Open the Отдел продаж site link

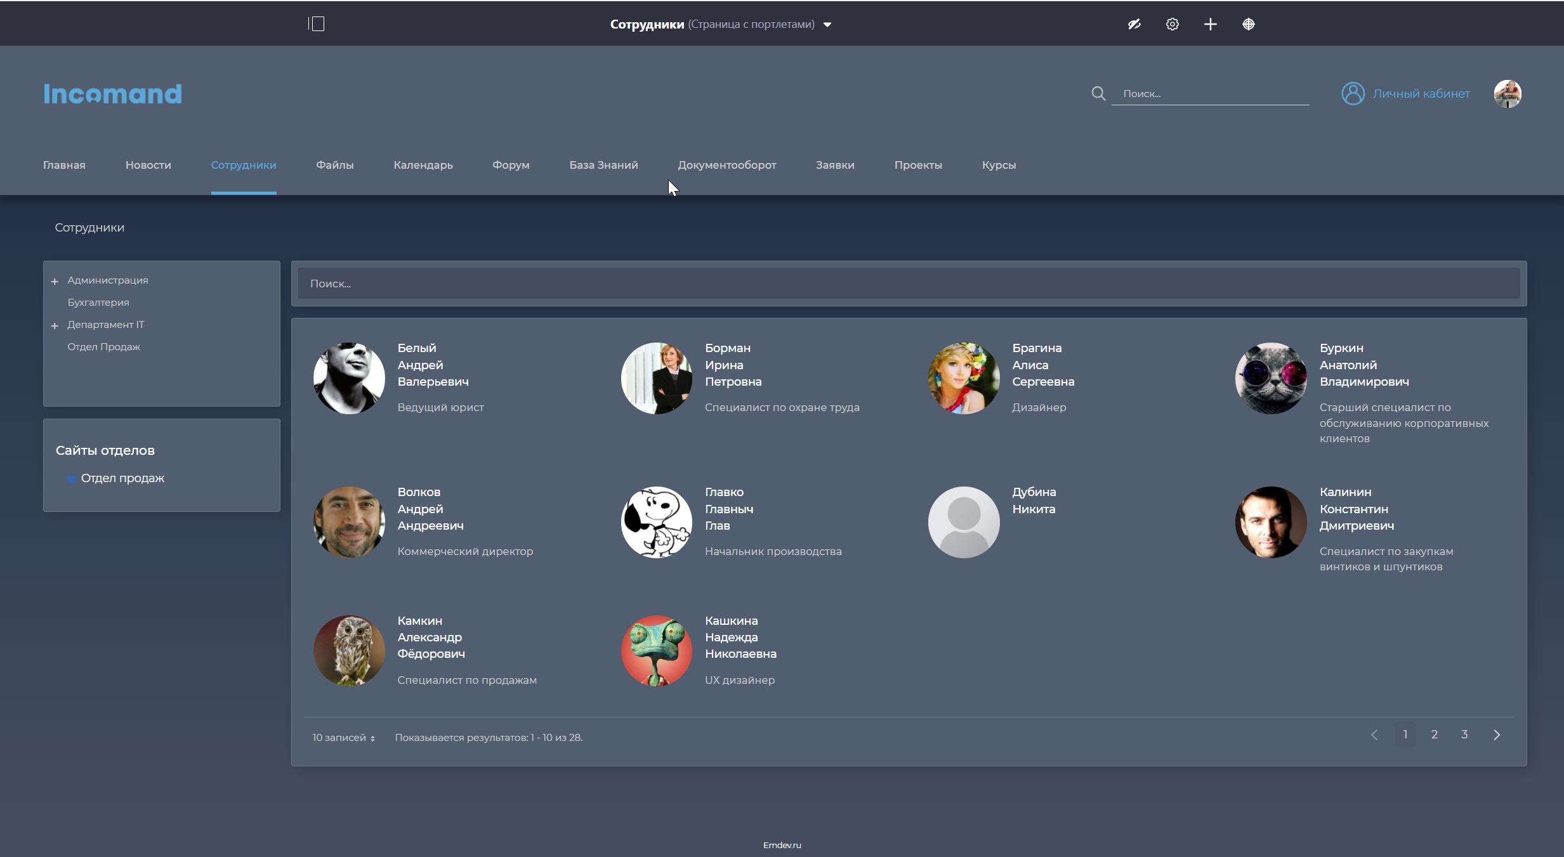tap(122, 478)
